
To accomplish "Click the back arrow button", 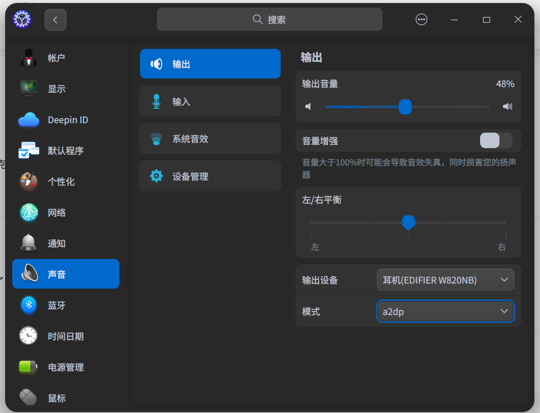I will (55, 19).
